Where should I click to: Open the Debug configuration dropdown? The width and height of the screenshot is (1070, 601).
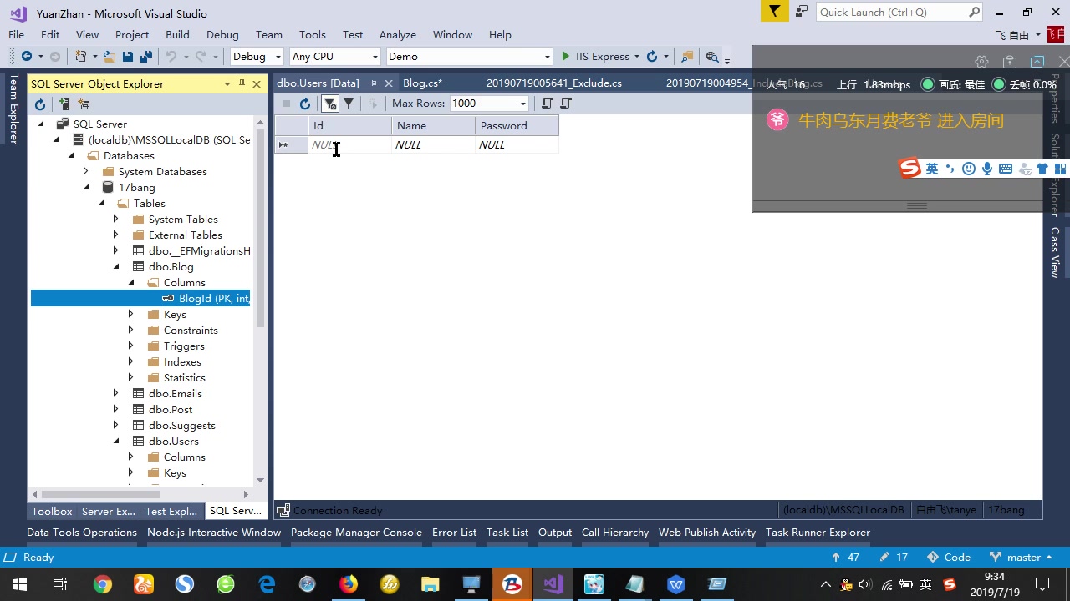pyautogui.click(x=278, y=57)
